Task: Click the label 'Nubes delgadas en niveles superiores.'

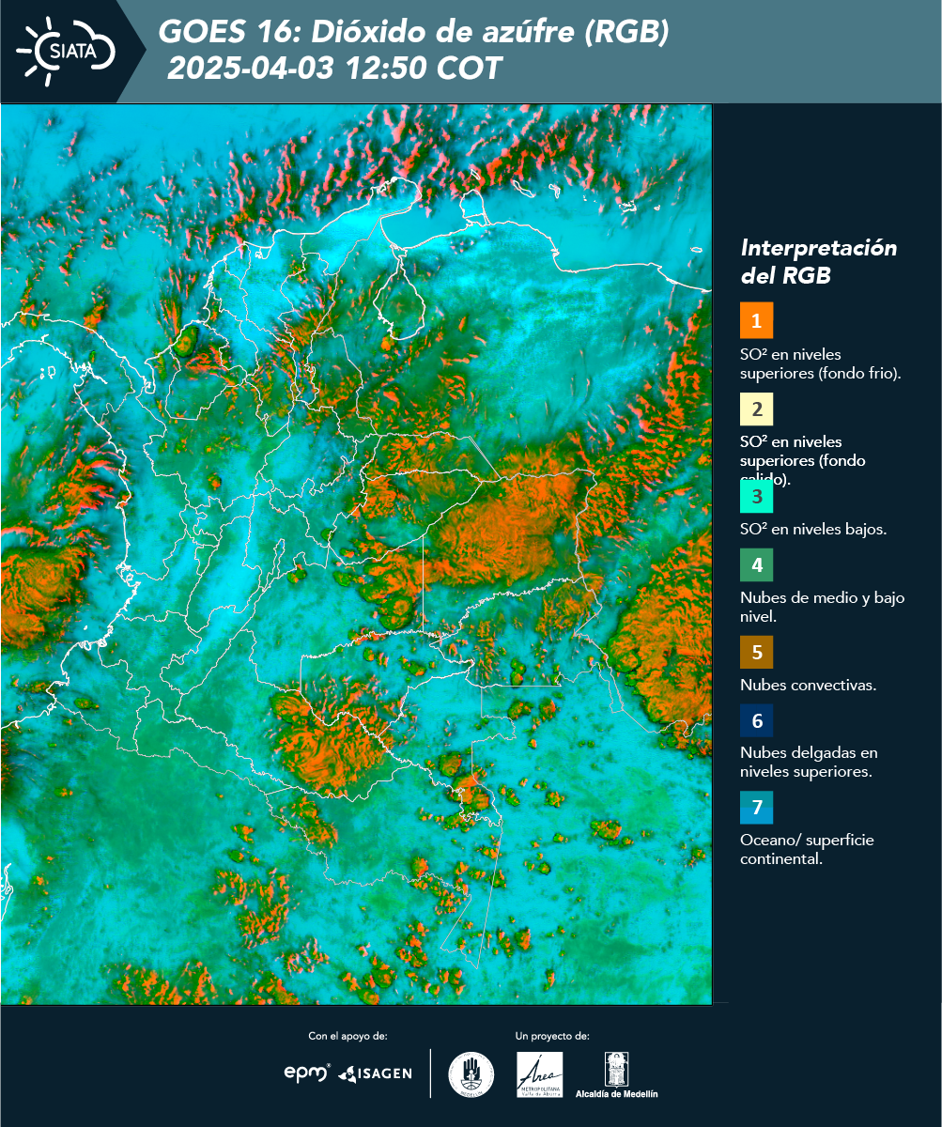Action: pos(809,763)
